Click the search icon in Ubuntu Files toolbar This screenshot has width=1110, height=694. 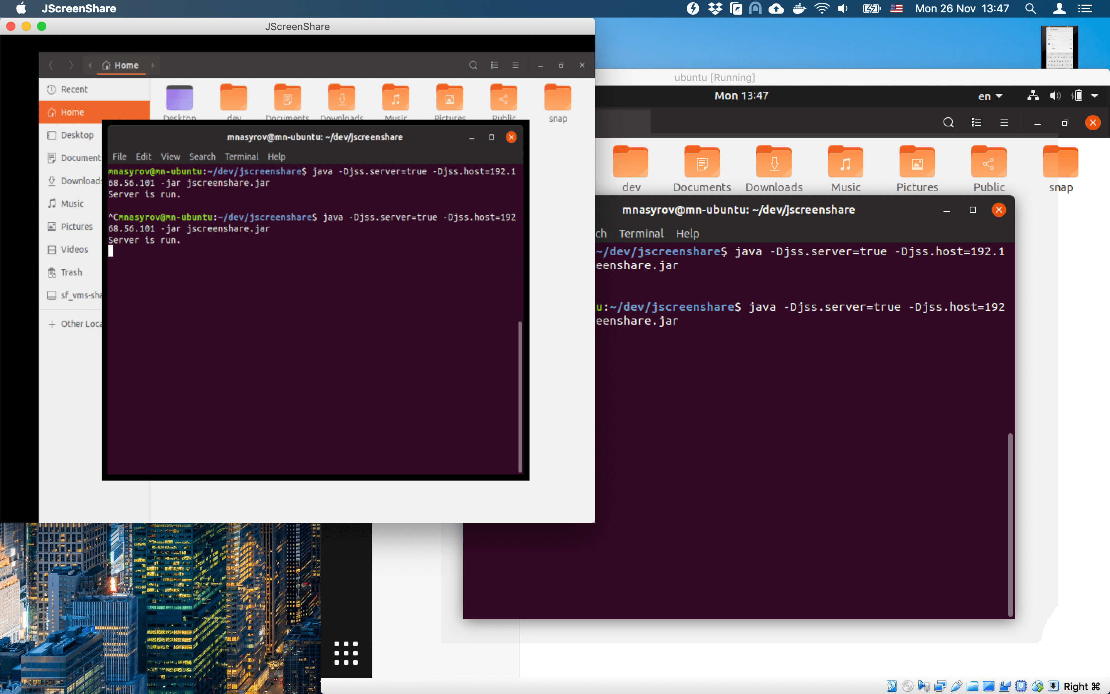click(948, 123)
